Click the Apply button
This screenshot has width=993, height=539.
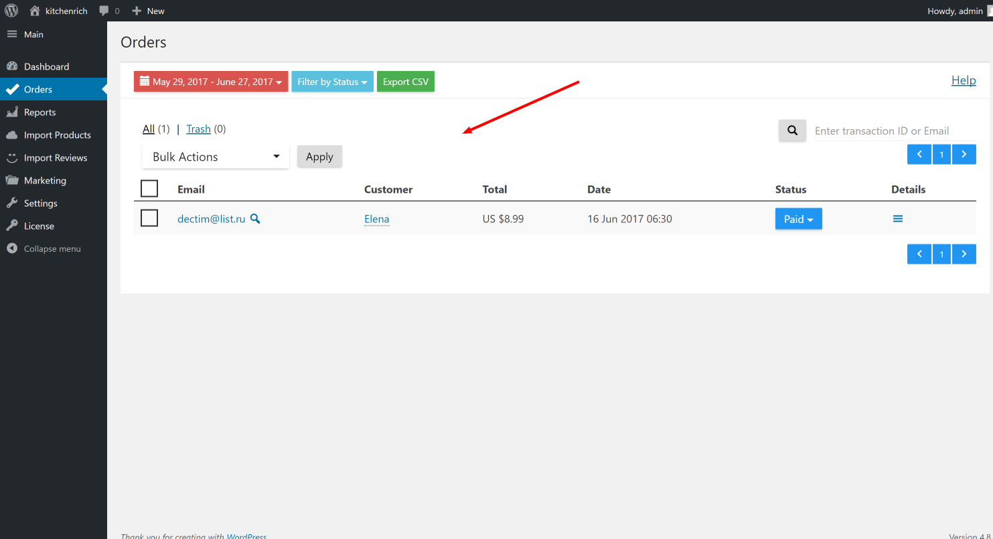[319, 157]
